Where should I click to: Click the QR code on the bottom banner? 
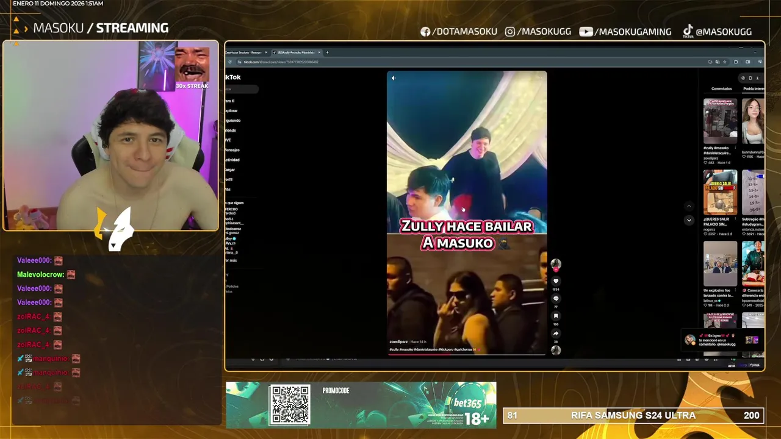(x=290, y=405)
